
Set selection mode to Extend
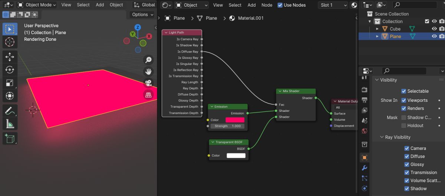pyautogui.click(x=12, y=14)
